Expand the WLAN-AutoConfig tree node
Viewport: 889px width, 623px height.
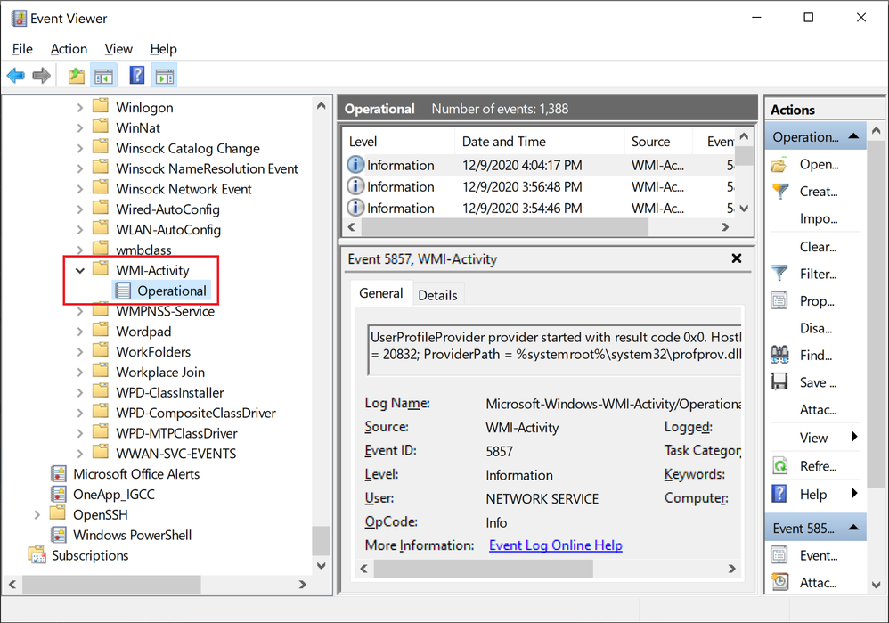coord(80,230)
